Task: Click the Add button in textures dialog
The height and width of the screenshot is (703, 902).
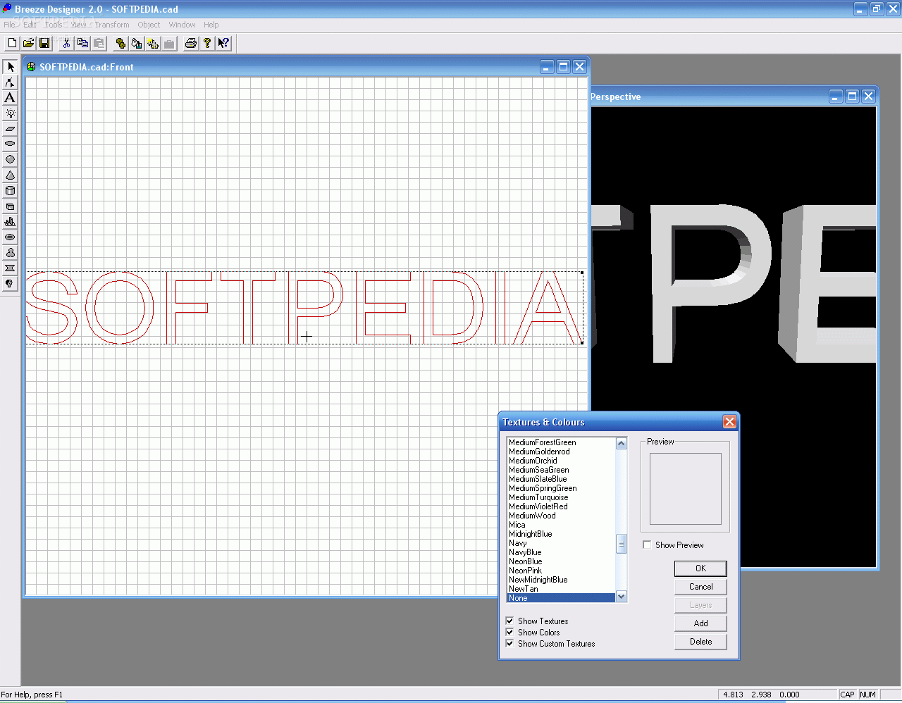Action: [700, 623]
